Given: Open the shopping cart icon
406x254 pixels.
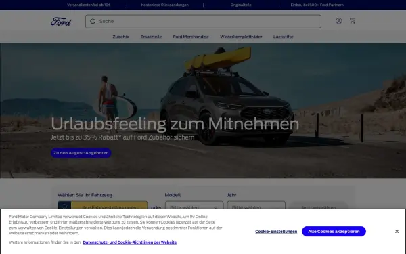Looking at the screenshot, I should (352, 21).
